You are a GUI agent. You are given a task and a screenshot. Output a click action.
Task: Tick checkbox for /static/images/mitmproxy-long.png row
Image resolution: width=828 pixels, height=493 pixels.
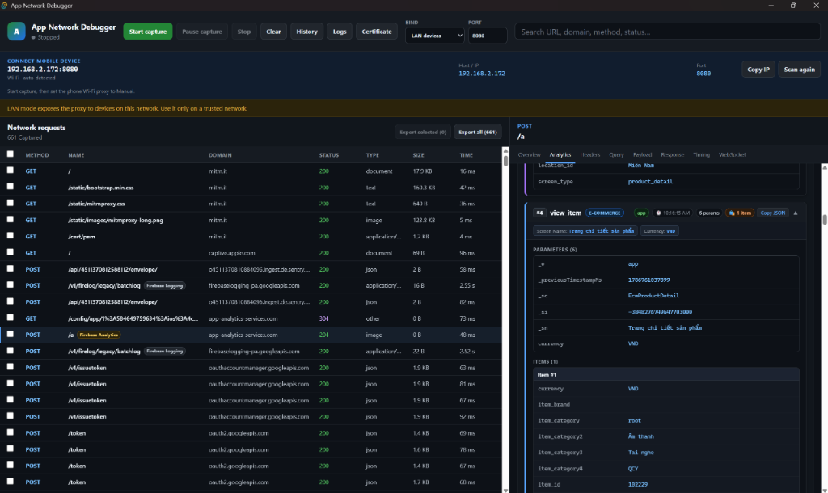point(10,220)
